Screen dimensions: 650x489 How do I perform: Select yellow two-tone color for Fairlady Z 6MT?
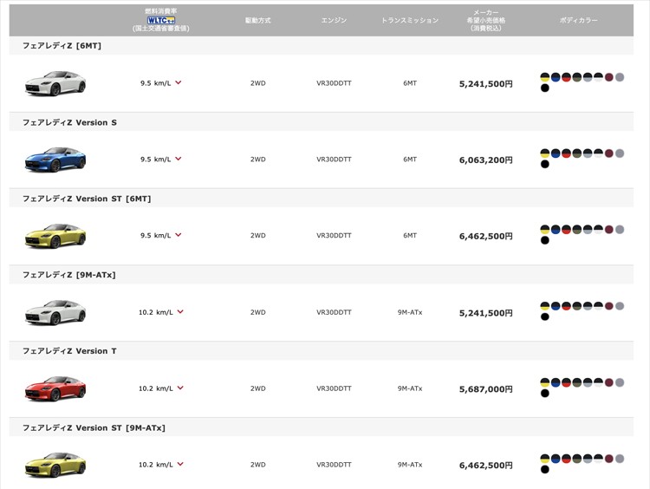(x=545, y=77)
